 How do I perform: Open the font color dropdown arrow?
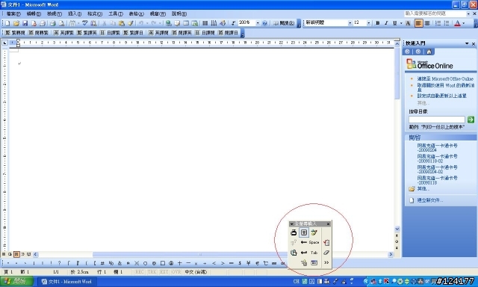tap(464, 23)
